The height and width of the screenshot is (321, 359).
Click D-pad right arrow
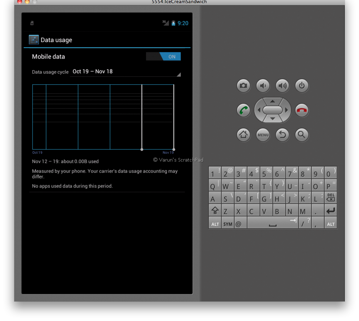point(286,110)
